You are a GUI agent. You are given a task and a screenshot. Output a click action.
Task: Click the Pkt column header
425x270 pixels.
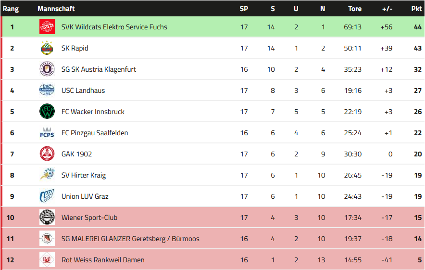(416, 9)
